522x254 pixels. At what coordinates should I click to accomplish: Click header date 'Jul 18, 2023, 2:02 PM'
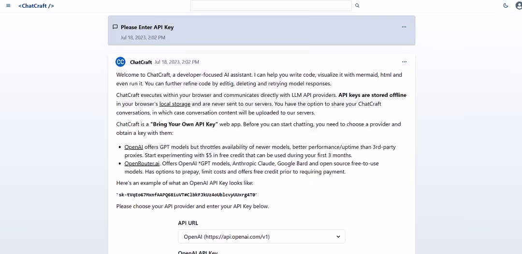point(143,38)
